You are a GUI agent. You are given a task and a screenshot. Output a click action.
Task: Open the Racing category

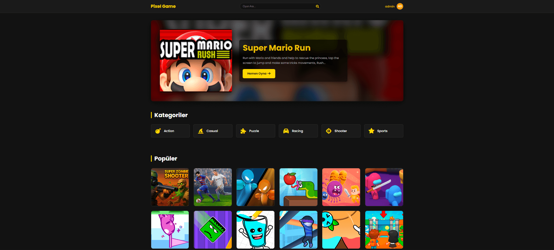298,131
